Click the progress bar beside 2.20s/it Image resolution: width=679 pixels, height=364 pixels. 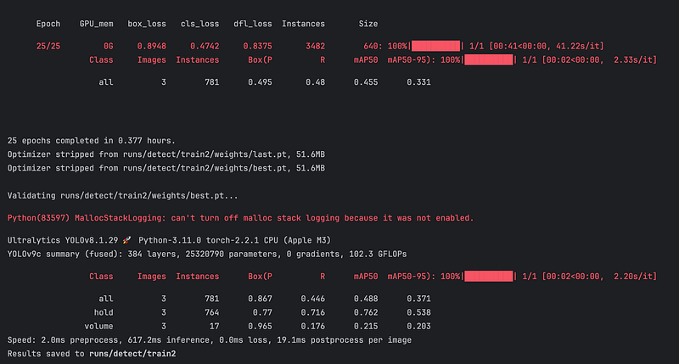[489, 276]
